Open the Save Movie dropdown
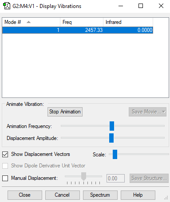 (x=147, y=112)
